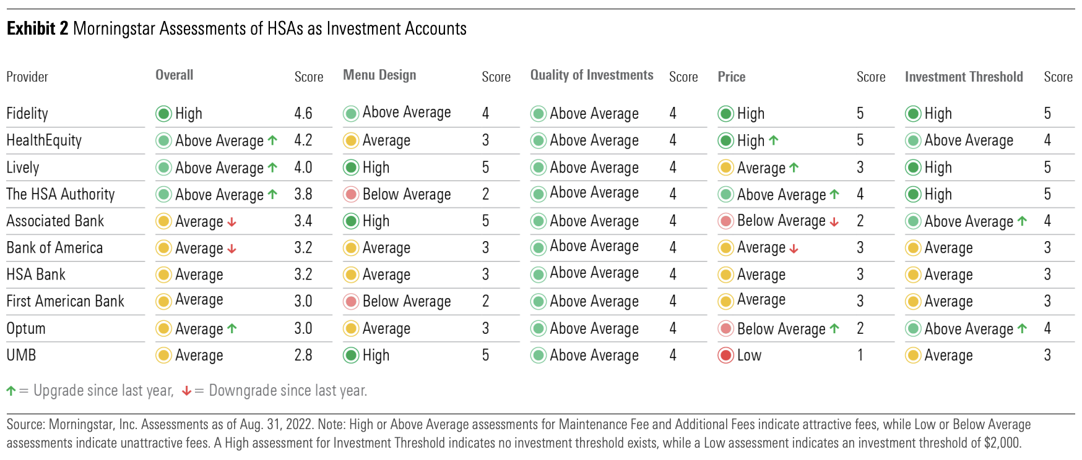Click The HSA Authority's Below Average menu design circle
The width and height of the screenshot is (1082, 460).
pyautogui.click(x=351, y=195)
